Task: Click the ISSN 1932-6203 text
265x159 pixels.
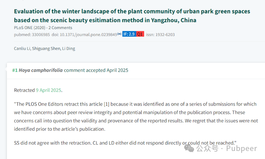Action: (x=160, y=35)
